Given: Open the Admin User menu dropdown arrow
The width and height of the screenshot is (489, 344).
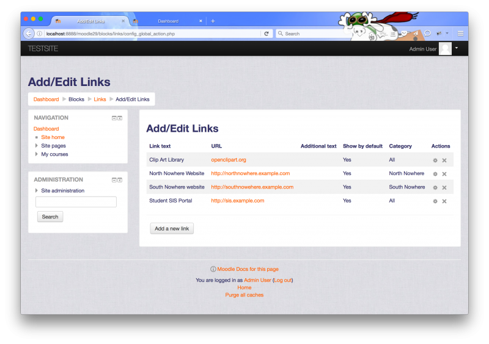Looking at the screenshot, I should coord(457,48).
